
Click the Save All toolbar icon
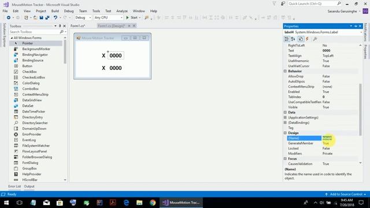pyautogui.click(x=47, y=18)
